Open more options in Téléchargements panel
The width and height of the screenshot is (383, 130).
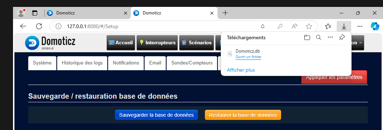click(x=330, y=37)
